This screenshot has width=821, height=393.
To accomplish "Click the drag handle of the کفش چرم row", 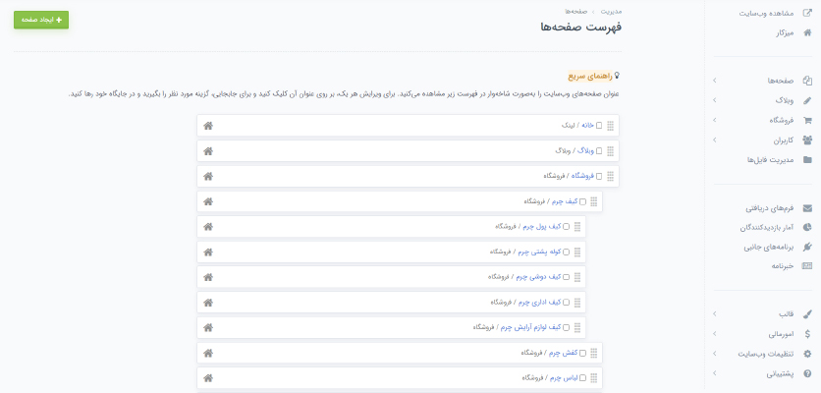I will click(594, 353).
